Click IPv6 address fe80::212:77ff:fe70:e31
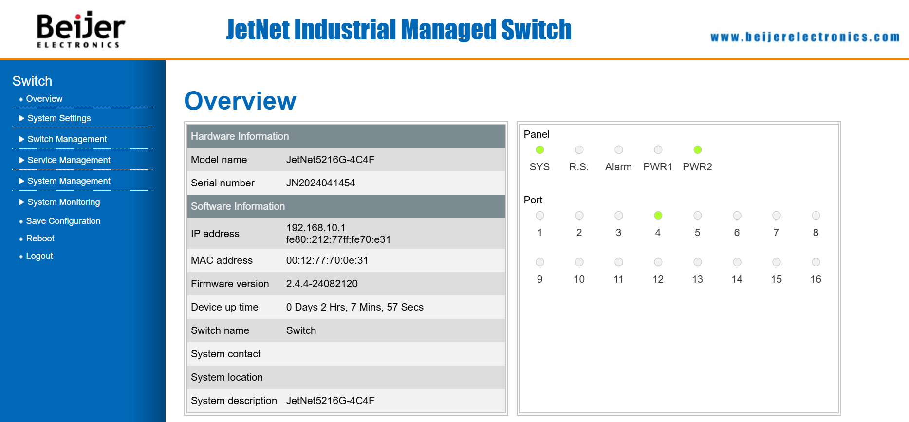Viewport: 909px width, 422px height. coord(338,239)
